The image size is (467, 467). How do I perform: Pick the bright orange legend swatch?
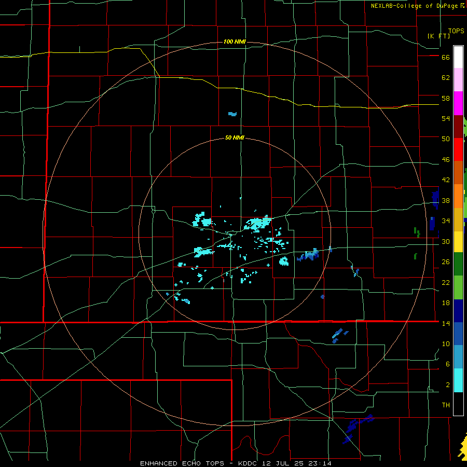[x=458, y=196]
